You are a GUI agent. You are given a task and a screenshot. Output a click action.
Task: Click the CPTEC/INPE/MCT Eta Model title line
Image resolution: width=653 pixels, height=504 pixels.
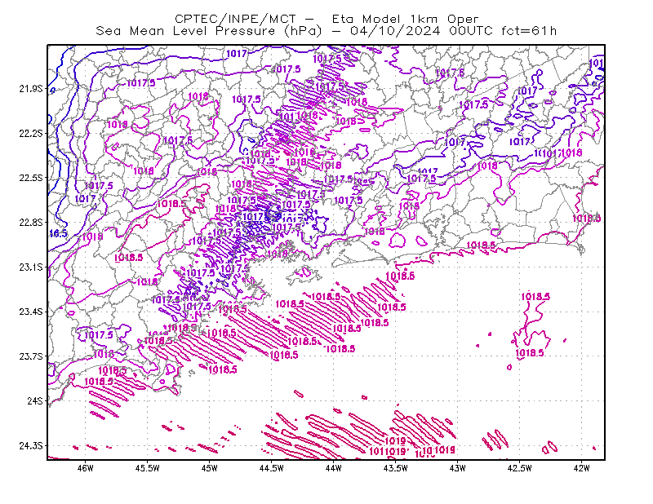[326, 19]
